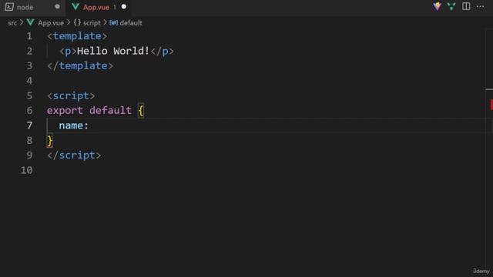Screen dimensions: 493x277
Task: Open the More Actions ellipsis menu
Action: pyautogui.click(x=481, y=7)
